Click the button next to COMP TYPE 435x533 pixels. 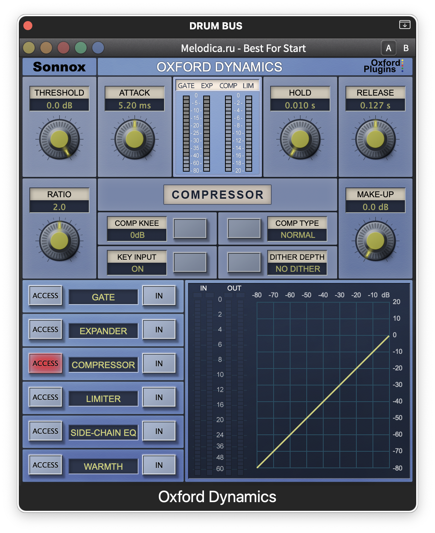244,228
